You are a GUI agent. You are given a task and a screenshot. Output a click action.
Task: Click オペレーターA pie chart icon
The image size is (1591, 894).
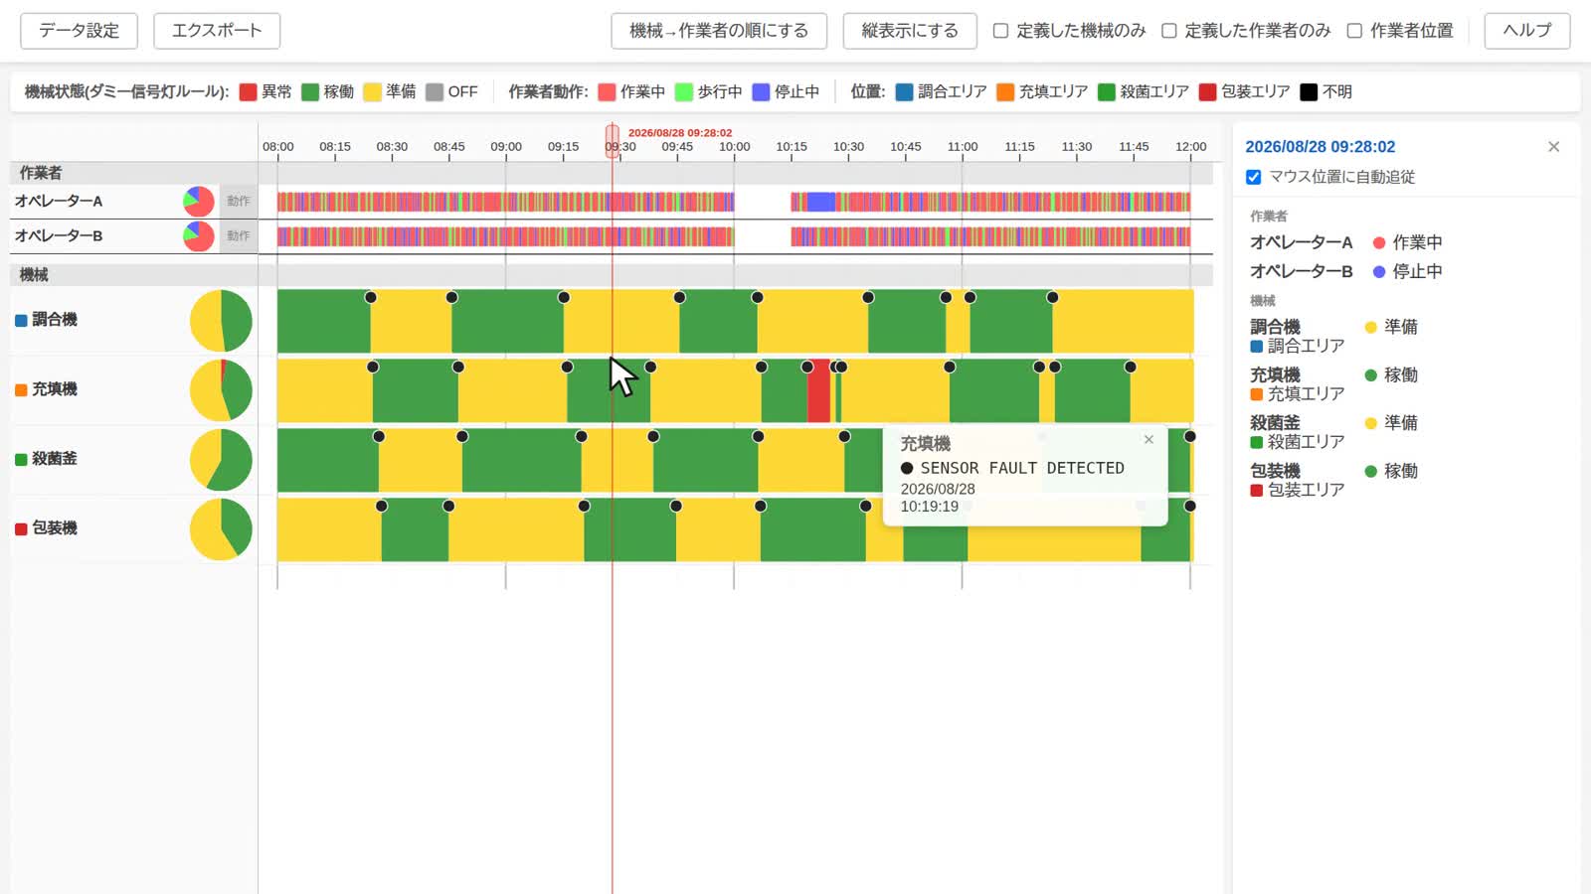click(x=199, y=201)
